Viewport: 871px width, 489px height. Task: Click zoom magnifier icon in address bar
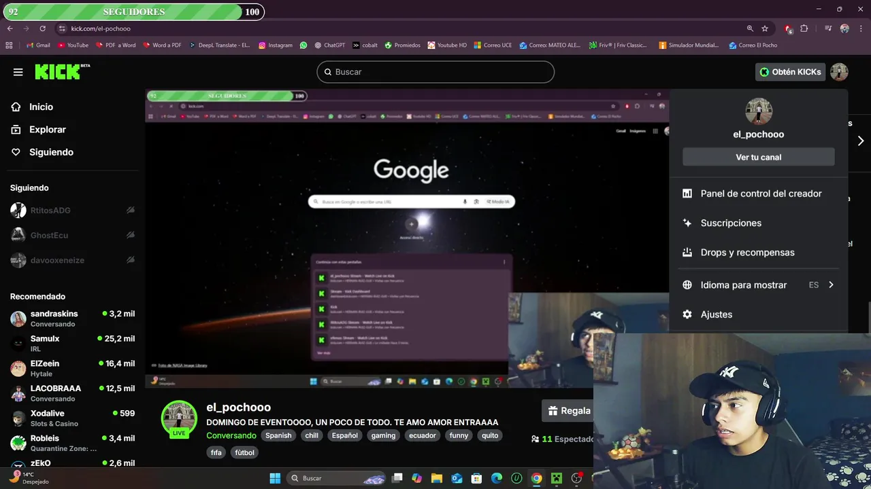pyautogui.click(x=750, y=29)
